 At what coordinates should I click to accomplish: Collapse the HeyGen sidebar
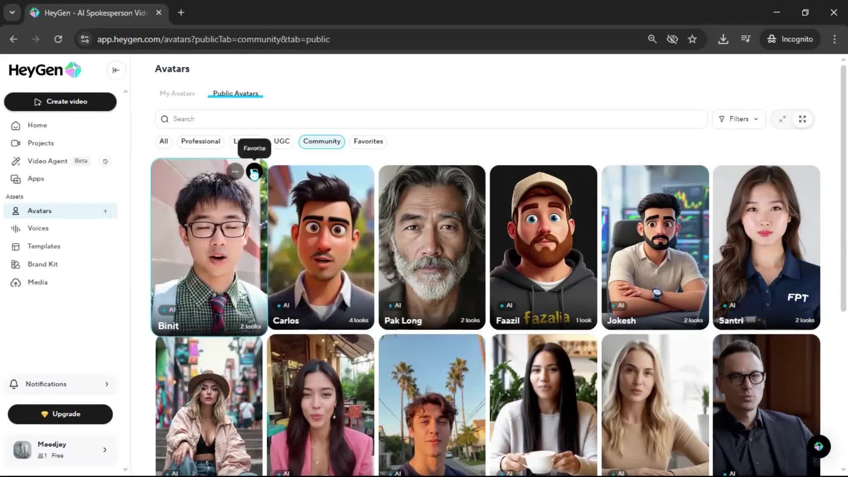pos(116,70)
